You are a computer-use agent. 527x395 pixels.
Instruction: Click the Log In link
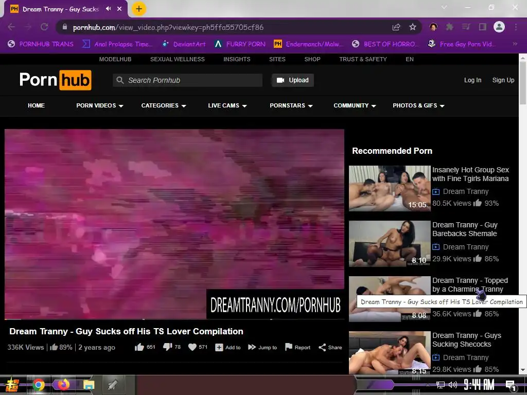tap(472, 80)
